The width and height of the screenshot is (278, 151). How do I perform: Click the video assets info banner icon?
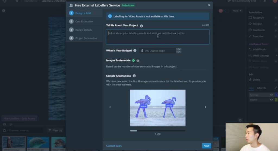point(110,16)
